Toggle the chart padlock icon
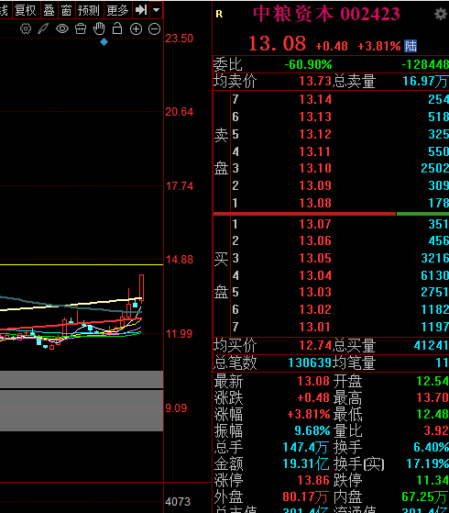The image size is (449, 513). pos(117,28)
